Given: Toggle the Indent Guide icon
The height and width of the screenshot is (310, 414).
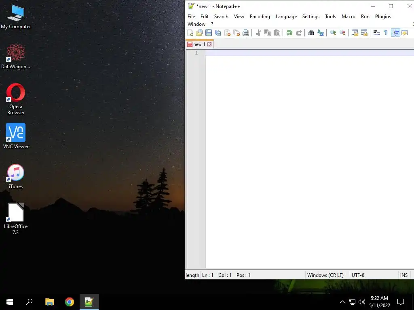Looking at the screenshot, I should (x=395, y=33).
